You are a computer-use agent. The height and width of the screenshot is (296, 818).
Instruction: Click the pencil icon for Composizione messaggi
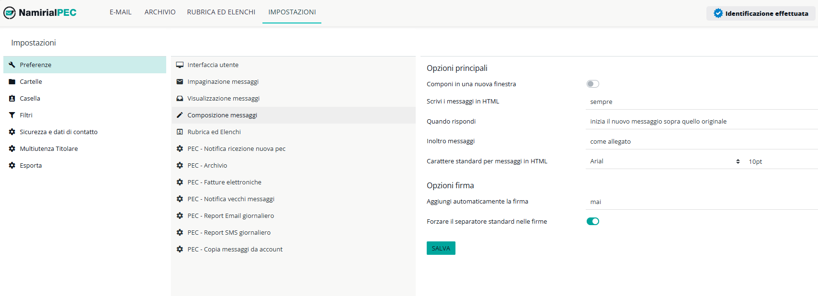click(x=180, y=115)
